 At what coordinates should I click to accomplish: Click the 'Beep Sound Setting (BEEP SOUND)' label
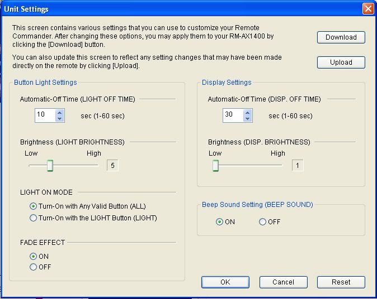coord(257,205)
